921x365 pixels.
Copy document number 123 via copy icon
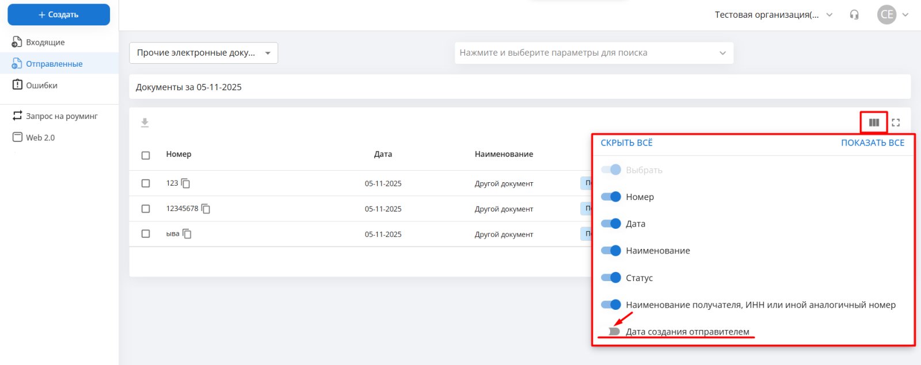point(186,183)
